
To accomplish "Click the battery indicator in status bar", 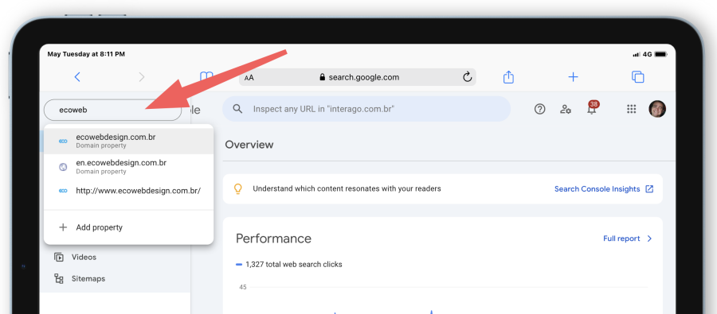I will pyautogui.click(x=660, y=54).
